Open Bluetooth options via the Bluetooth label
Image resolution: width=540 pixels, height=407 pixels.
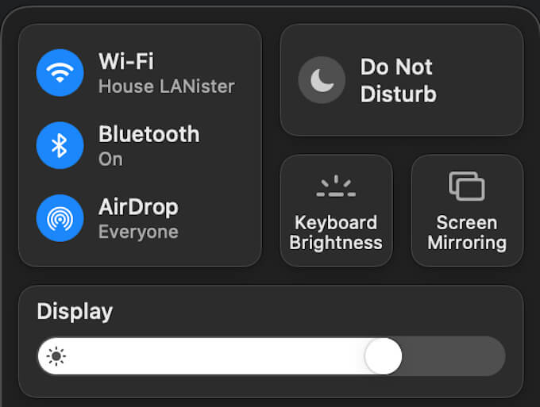[148, 134]
